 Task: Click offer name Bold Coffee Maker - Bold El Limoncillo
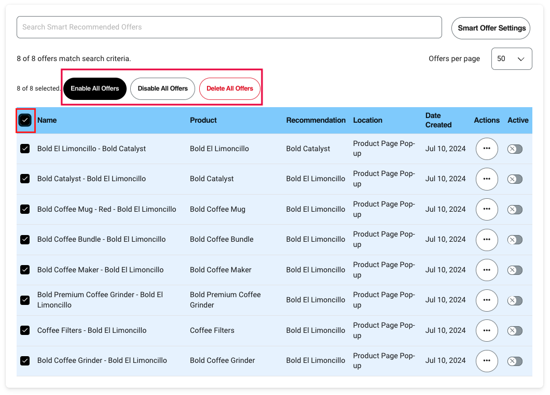pyautogui.click(x=100, y=270)
